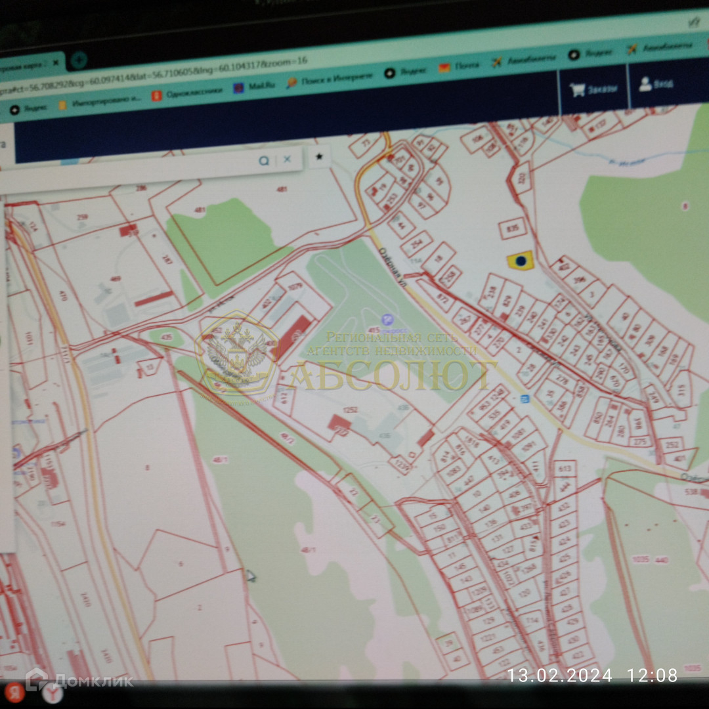Select parcel labeled 612

(x=284, y=398)
